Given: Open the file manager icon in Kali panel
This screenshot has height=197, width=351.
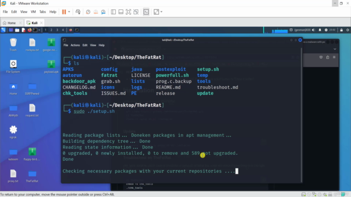Looking at the screenshot, I should pyautogui.click(x=17, y=30).
